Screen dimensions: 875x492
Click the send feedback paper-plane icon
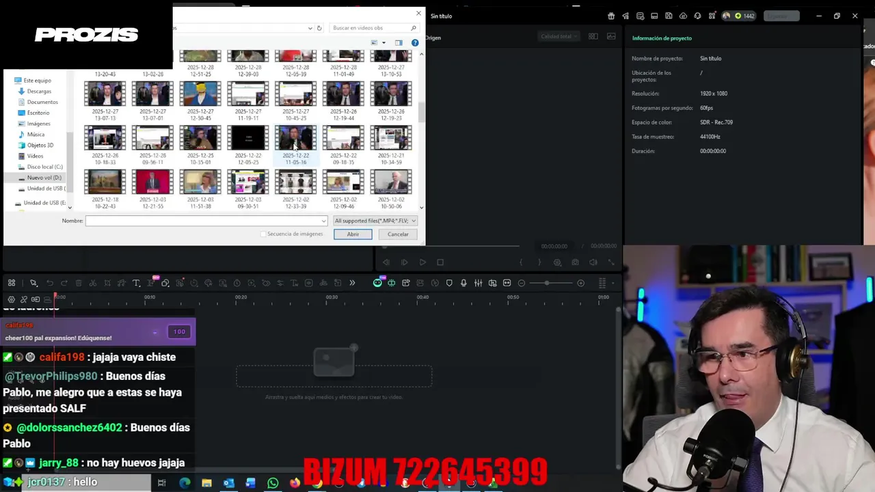pos(625,16)
